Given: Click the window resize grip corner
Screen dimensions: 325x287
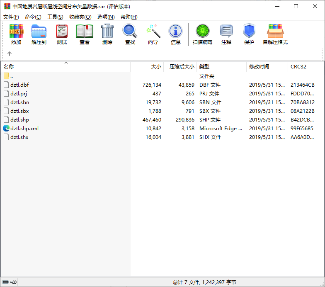Looking at the screenshot, I should [x=323, y=285].
